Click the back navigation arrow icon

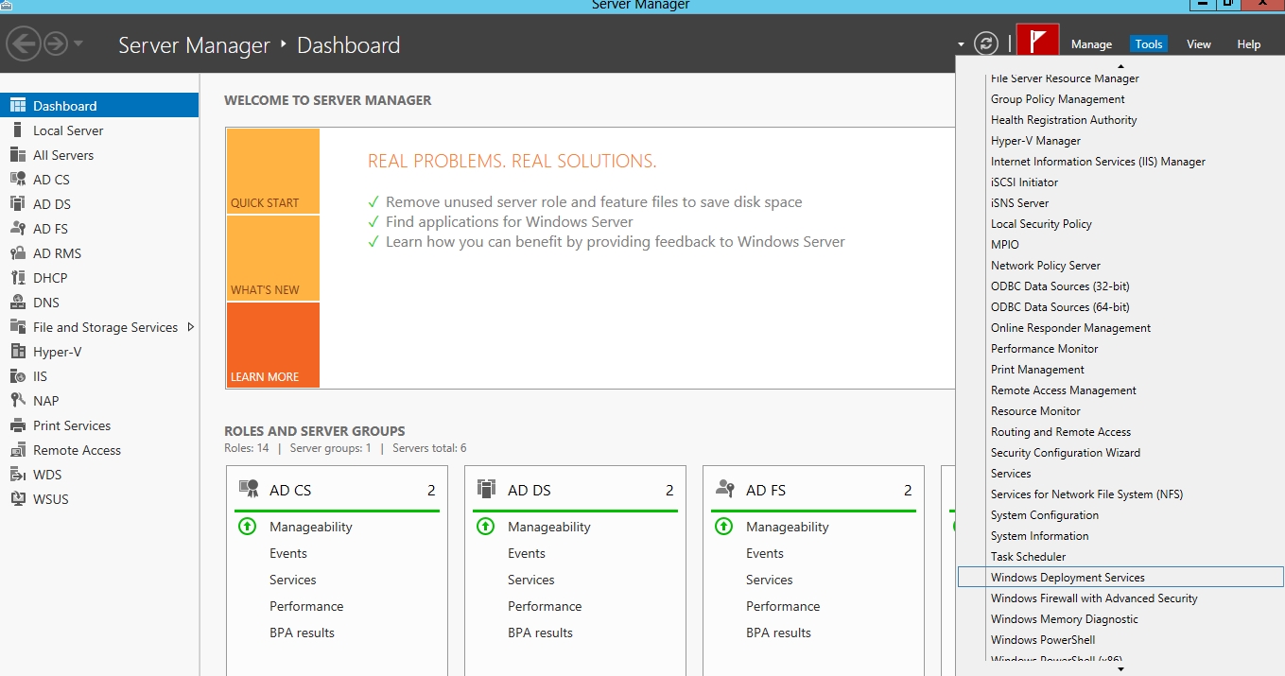click(x=23, y=43)
